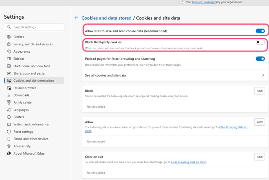Click the Profiles icon in sidebar

point(9,37)
